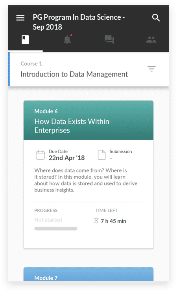Click the 22nd Apr '18 due date

point(66,158)
